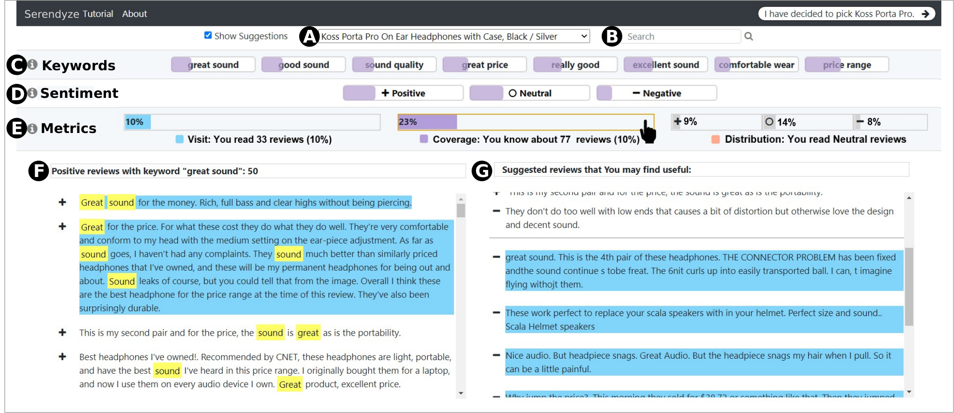Open the Koss Porta Pro product dropdown
The width and height of the screenshot is (954, 413).
click(454, 37)
